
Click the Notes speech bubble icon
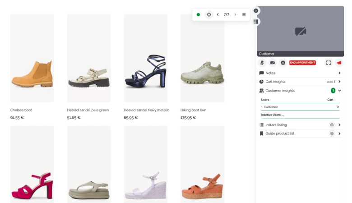coord(262,73)
